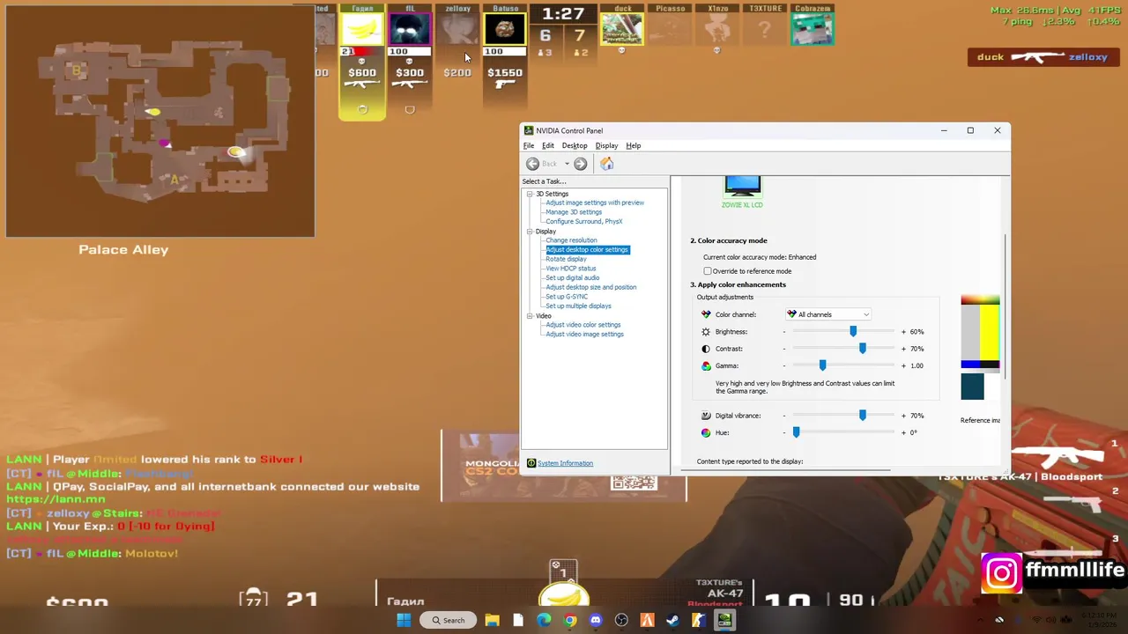Collapse the Display tree node
1128x634 pixels.
coord(531,232)
